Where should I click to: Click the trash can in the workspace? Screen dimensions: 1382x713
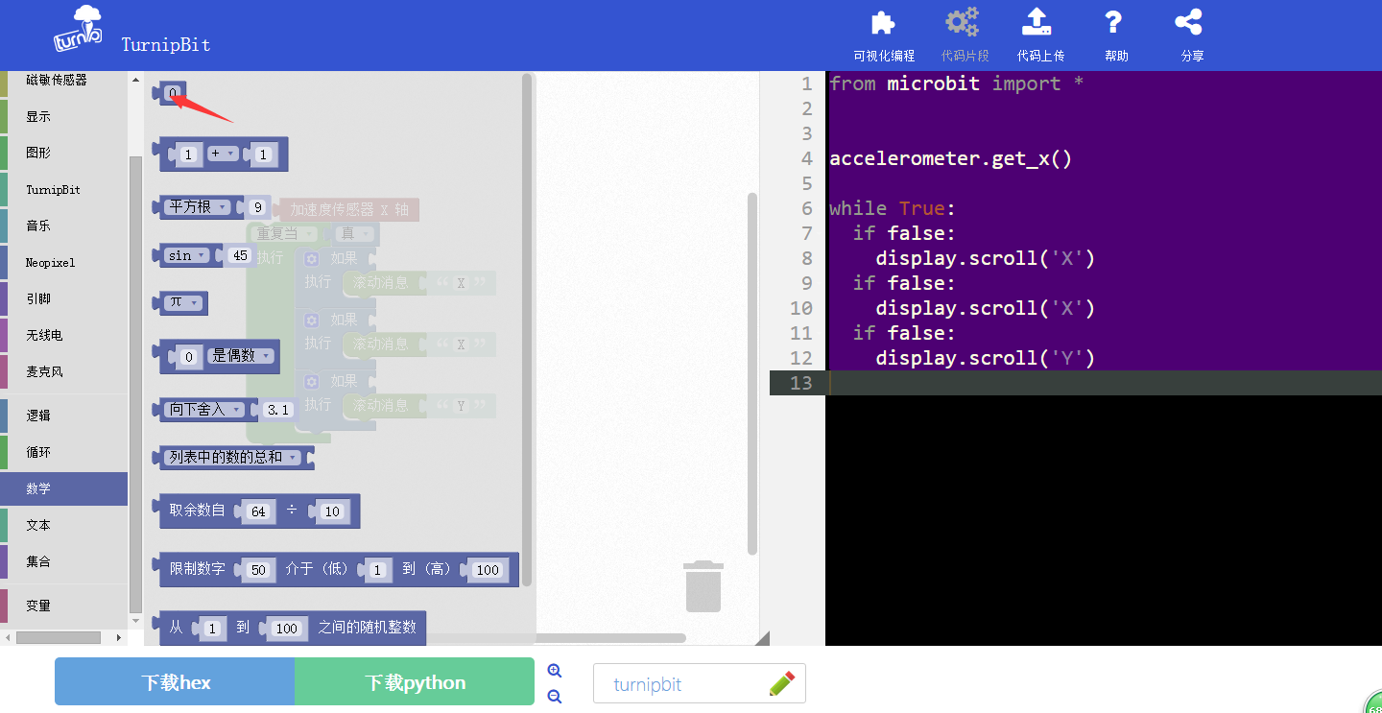pyautogui.click(x=703, y=585)
